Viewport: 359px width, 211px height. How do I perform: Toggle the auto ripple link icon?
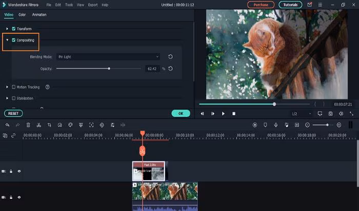tap(13, 136)
